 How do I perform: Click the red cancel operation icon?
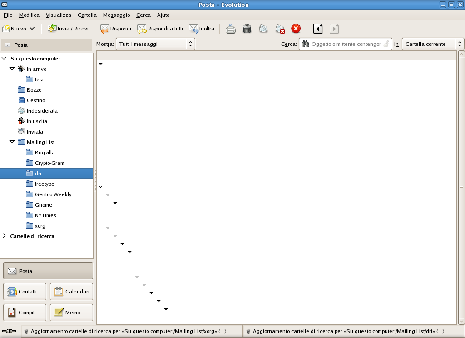pyautogui.click(x=296, y=29)
